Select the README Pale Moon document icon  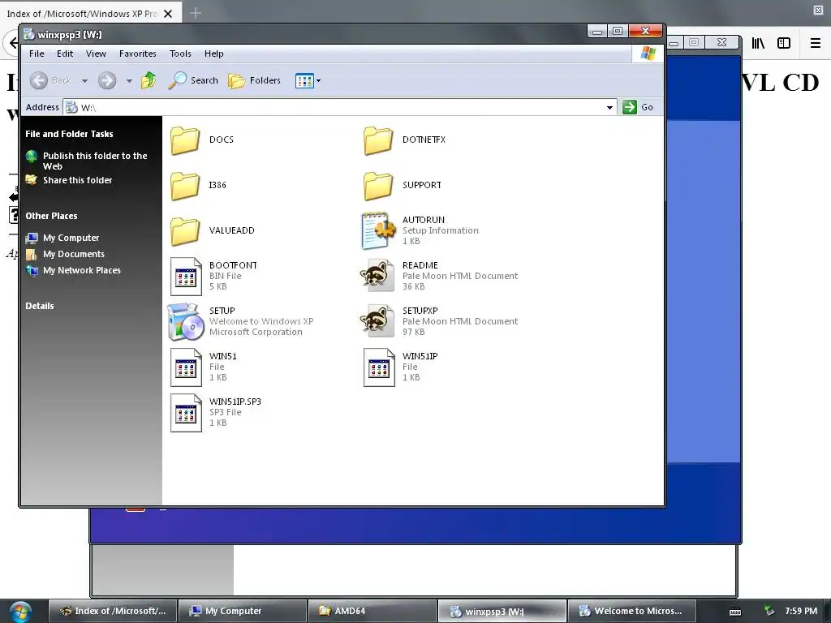[377, 276]
